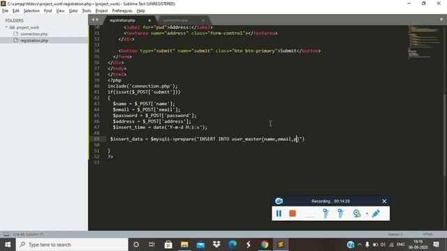The image size is (447, 251).
Task: Select second highlighter tool in recorder
Action: tap(341, 213)
